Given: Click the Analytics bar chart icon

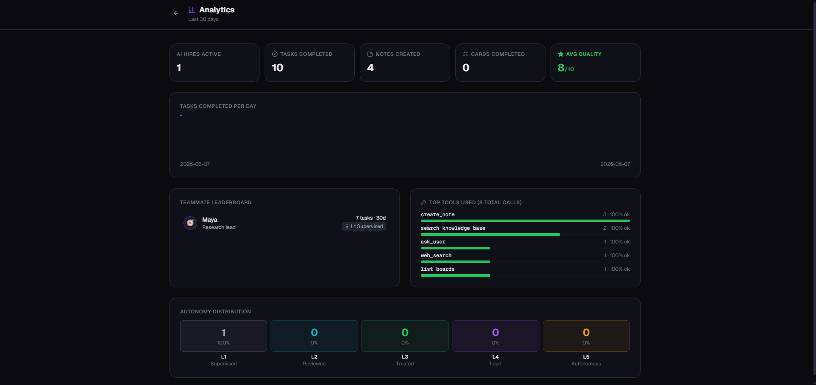Looking at the screenshot, I should 192,10.
